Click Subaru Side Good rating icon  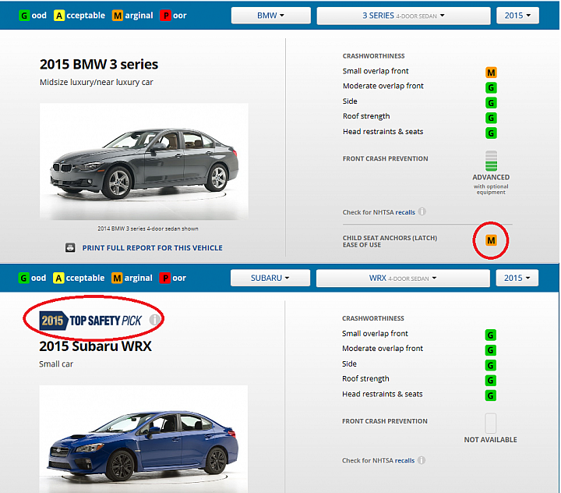tap(491, 365)
